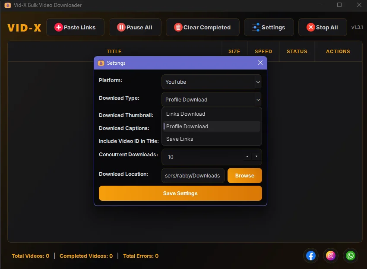The image size is (367, 269).
Task: Click the VID-X logo
Action: [x=24, y=28]
